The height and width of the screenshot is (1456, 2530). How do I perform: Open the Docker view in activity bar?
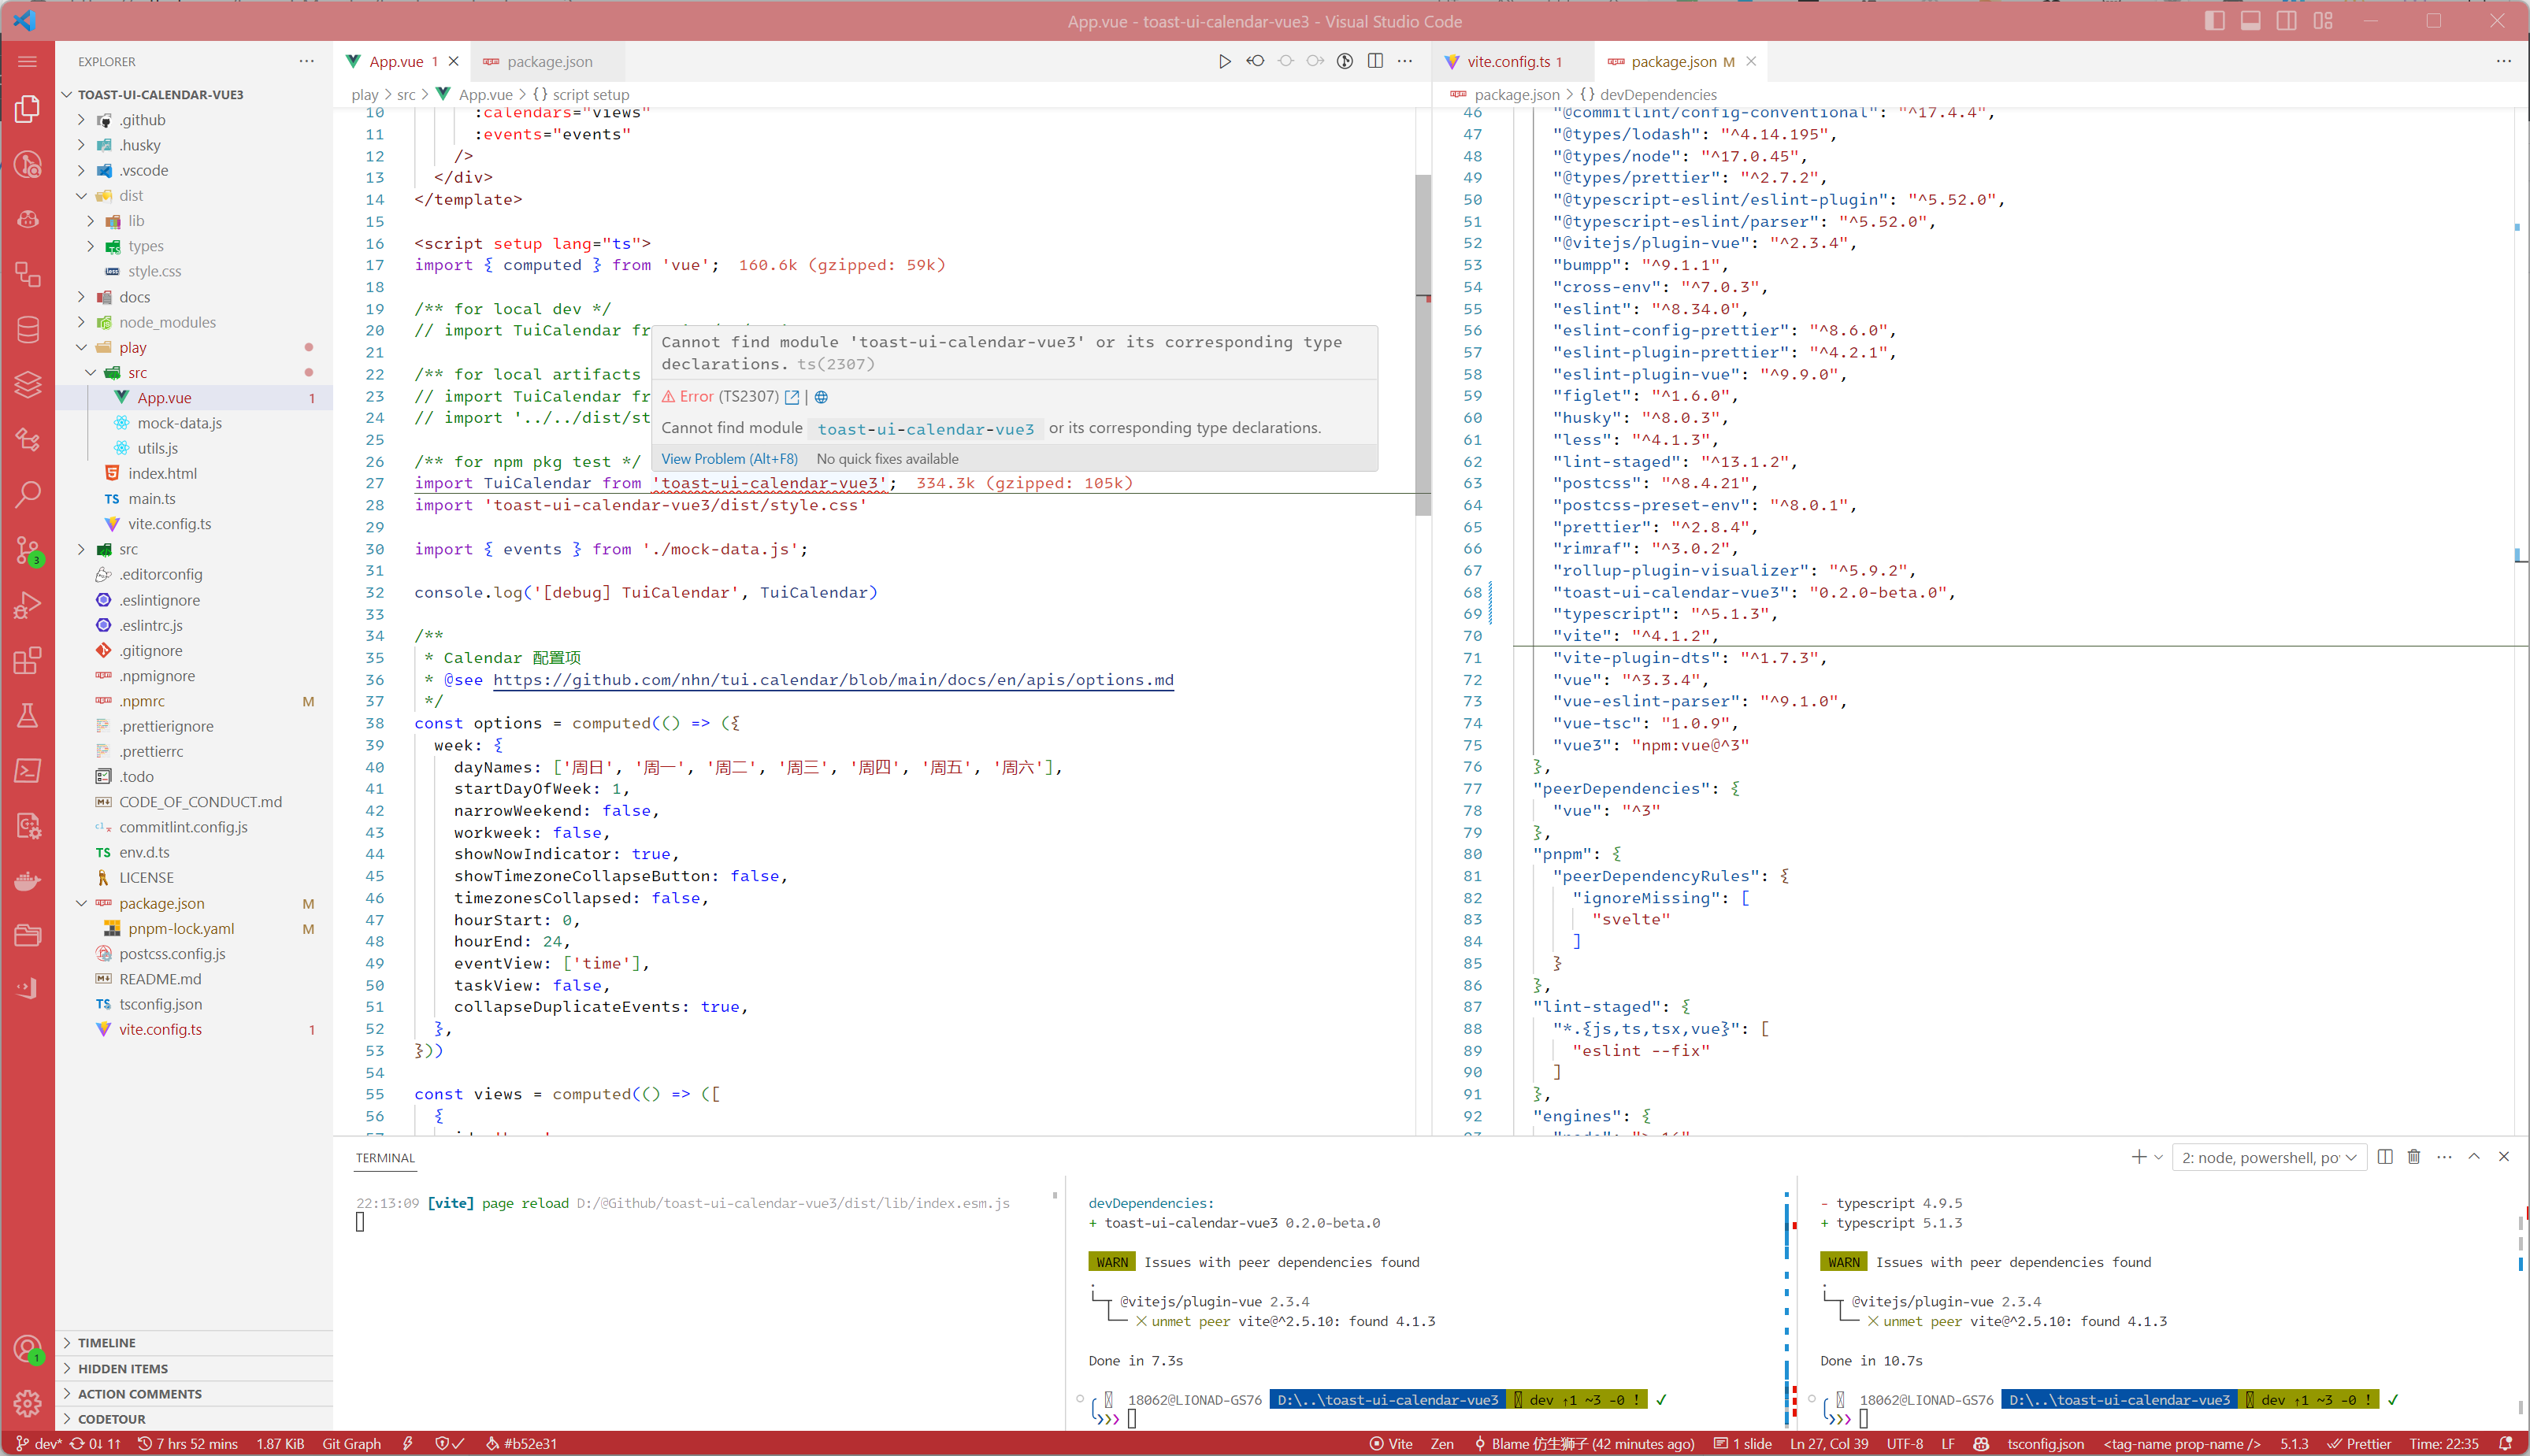(x=28, y=880)
